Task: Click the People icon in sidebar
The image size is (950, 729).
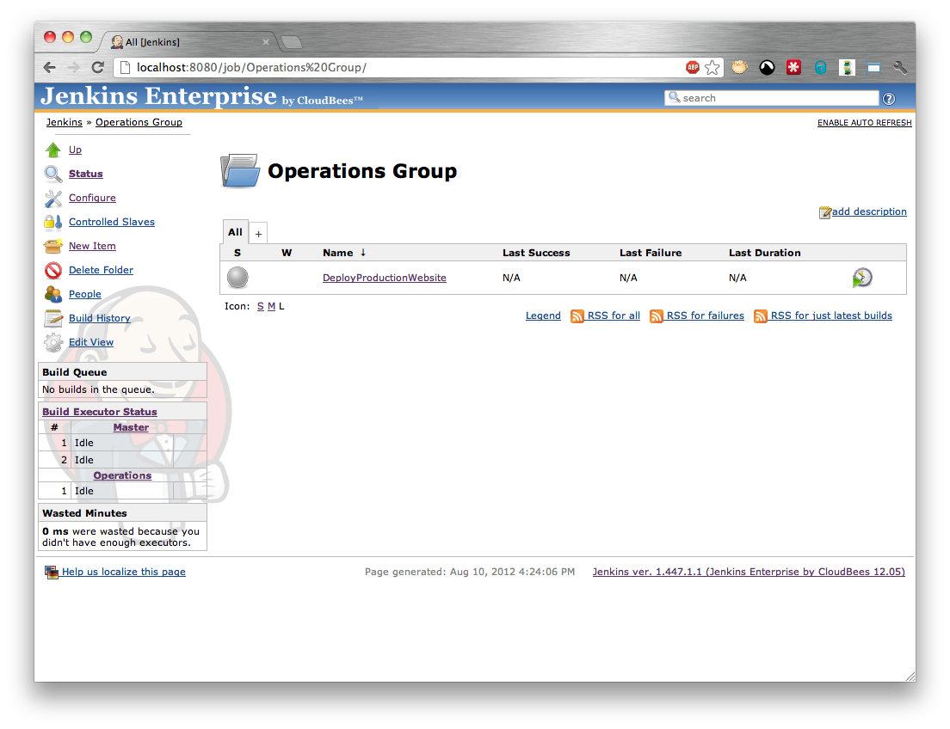Action: (x=53, y=294)
